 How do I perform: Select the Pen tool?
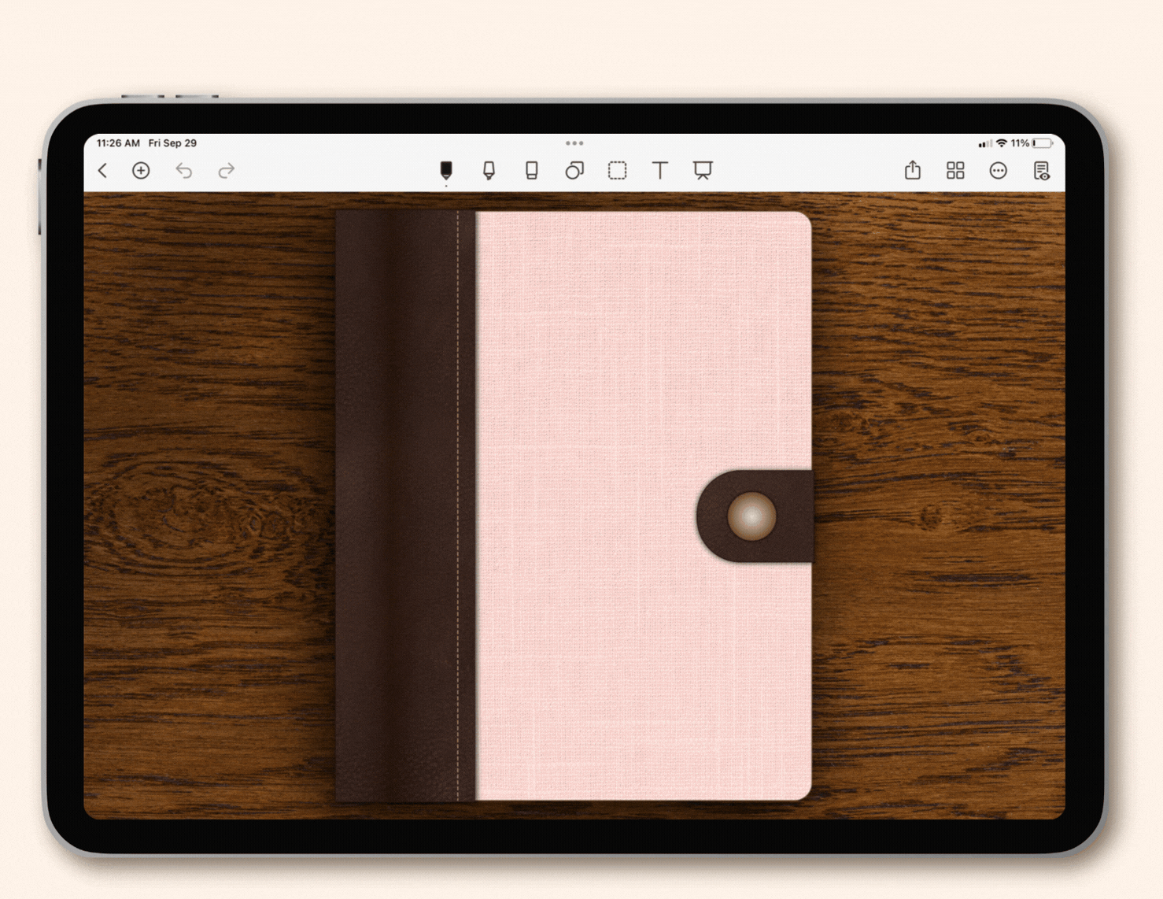pos(446,170)
